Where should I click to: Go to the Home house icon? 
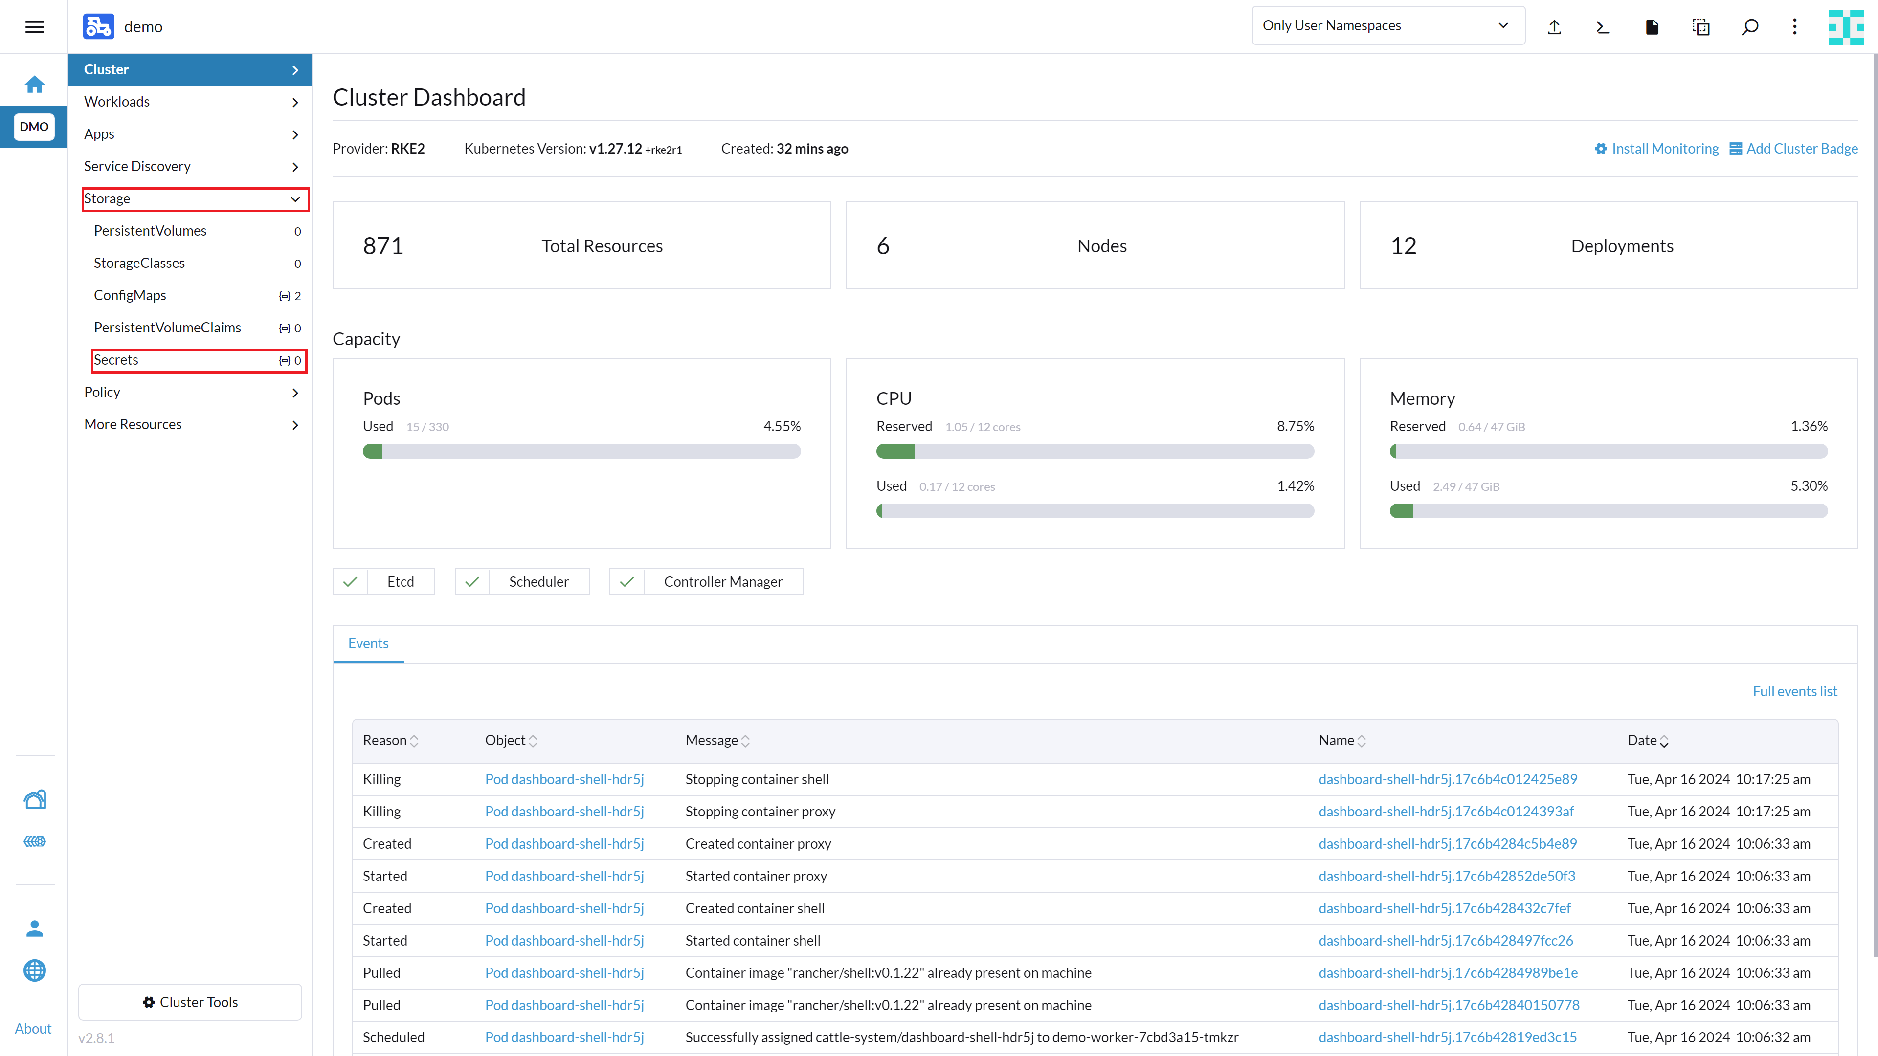pyautogui.click(x=34, y=85)
